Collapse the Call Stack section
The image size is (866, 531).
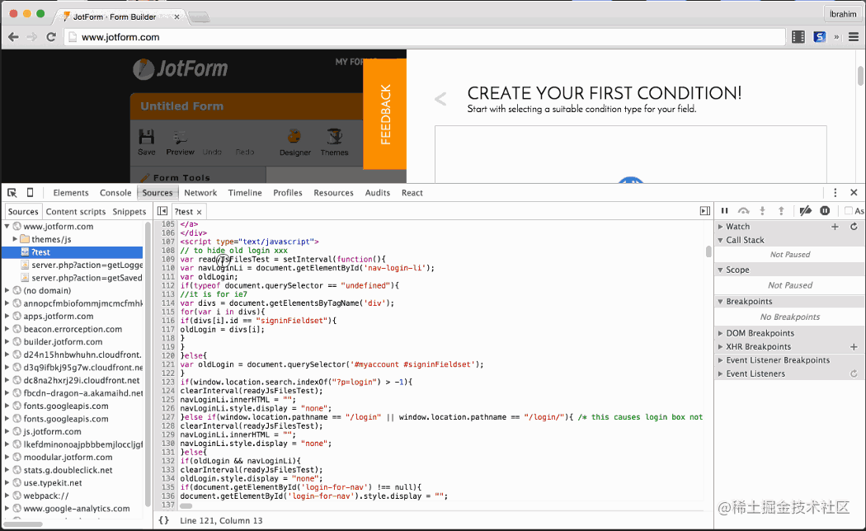720,240
